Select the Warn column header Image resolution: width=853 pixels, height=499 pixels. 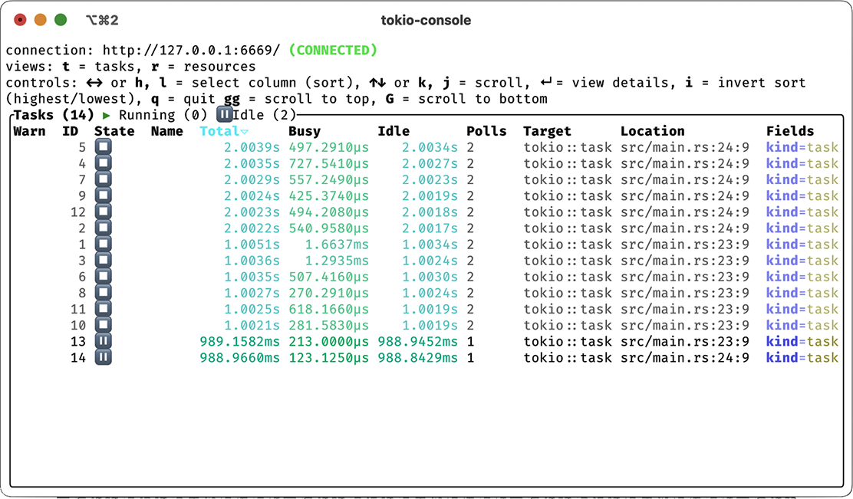tap(29, 131)
